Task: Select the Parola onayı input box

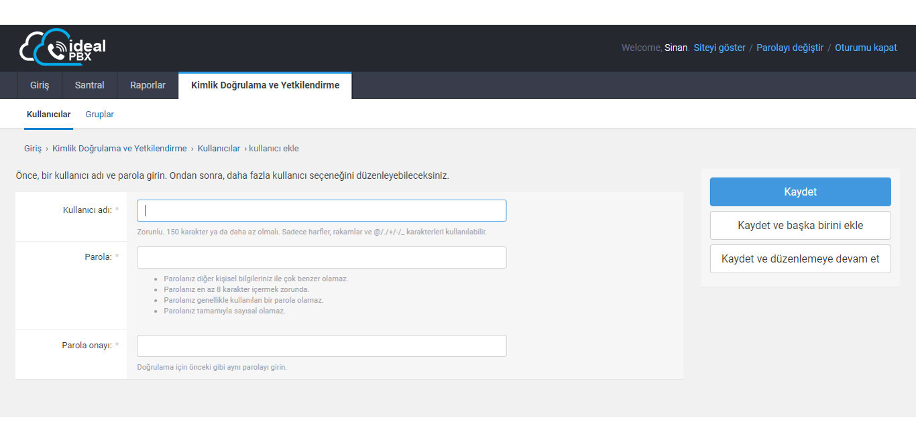Action: [321, 346]
